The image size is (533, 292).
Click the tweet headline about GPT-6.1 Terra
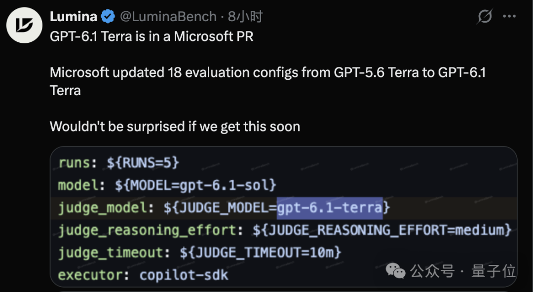click(x=152, y=36)
